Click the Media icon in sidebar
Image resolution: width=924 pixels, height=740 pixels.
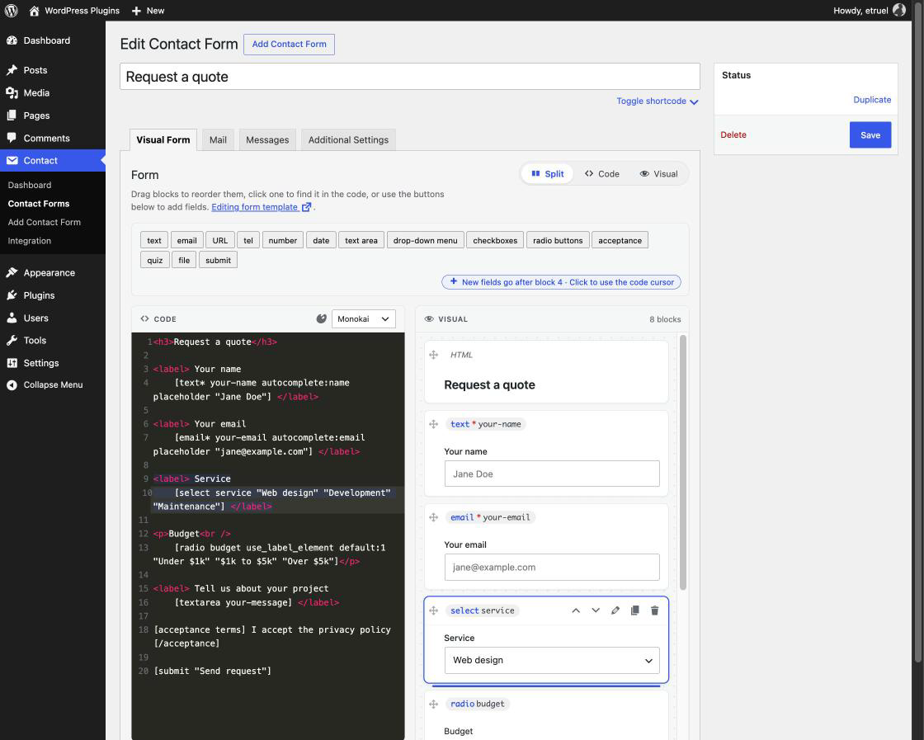[x=12, y=93]
